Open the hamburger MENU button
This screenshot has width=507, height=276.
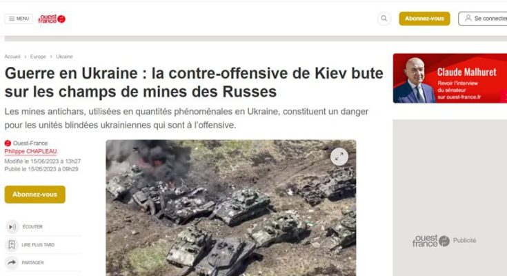point(19,19)
